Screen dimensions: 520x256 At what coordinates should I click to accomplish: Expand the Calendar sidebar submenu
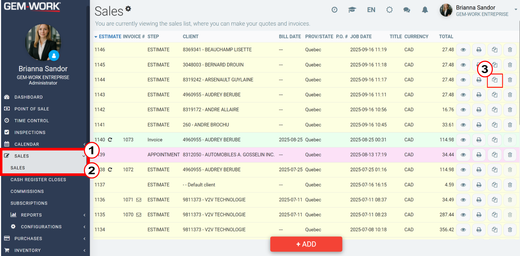84,144
